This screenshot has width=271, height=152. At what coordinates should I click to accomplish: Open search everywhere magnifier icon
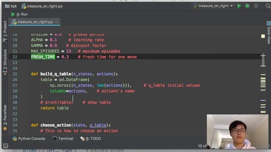tap(268, 6)
